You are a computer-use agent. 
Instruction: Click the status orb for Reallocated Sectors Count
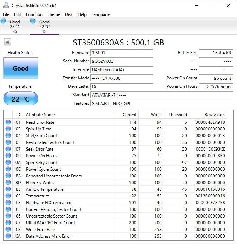pos(8,142)
